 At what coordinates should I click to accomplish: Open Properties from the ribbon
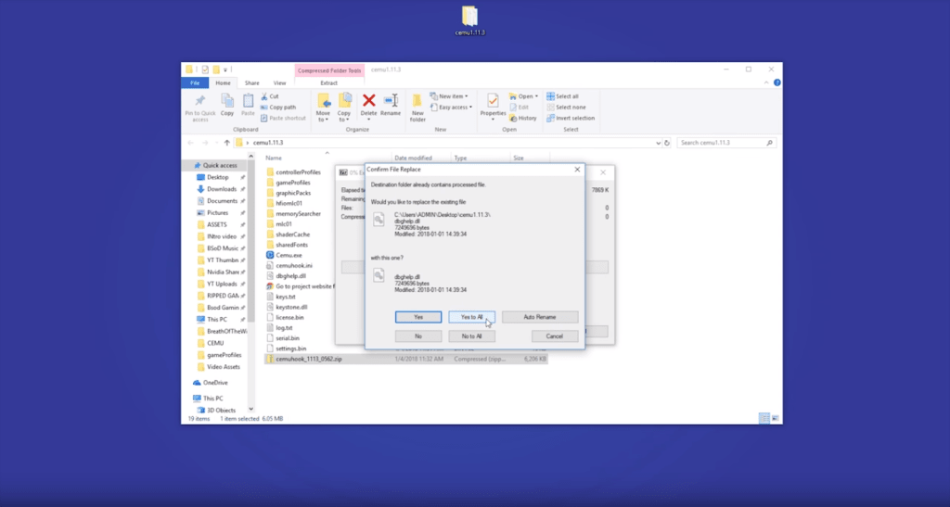(x=493, y=101)
